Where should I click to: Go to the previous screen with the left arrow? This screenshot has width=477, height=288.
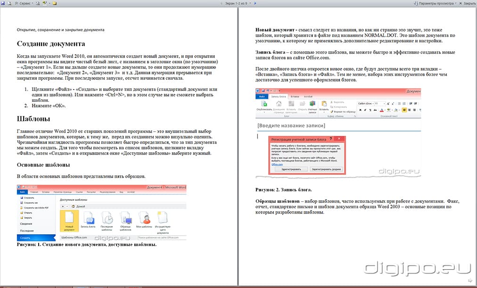click(221, 3)
